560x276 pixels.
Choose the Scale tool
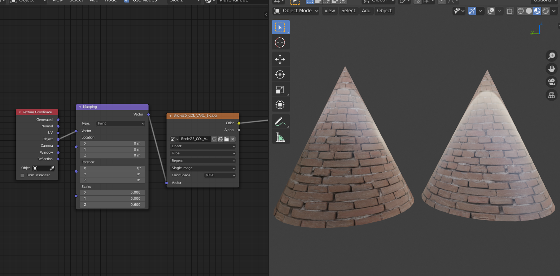[x=280, y=90]
